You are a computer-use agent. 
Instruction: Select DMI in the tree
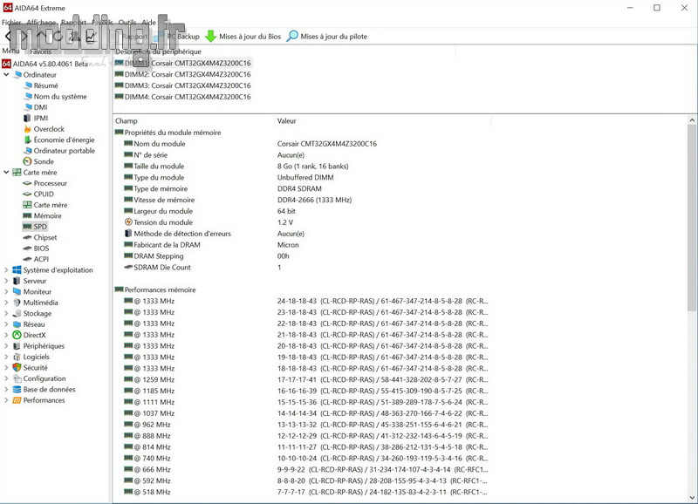[40, 107]
